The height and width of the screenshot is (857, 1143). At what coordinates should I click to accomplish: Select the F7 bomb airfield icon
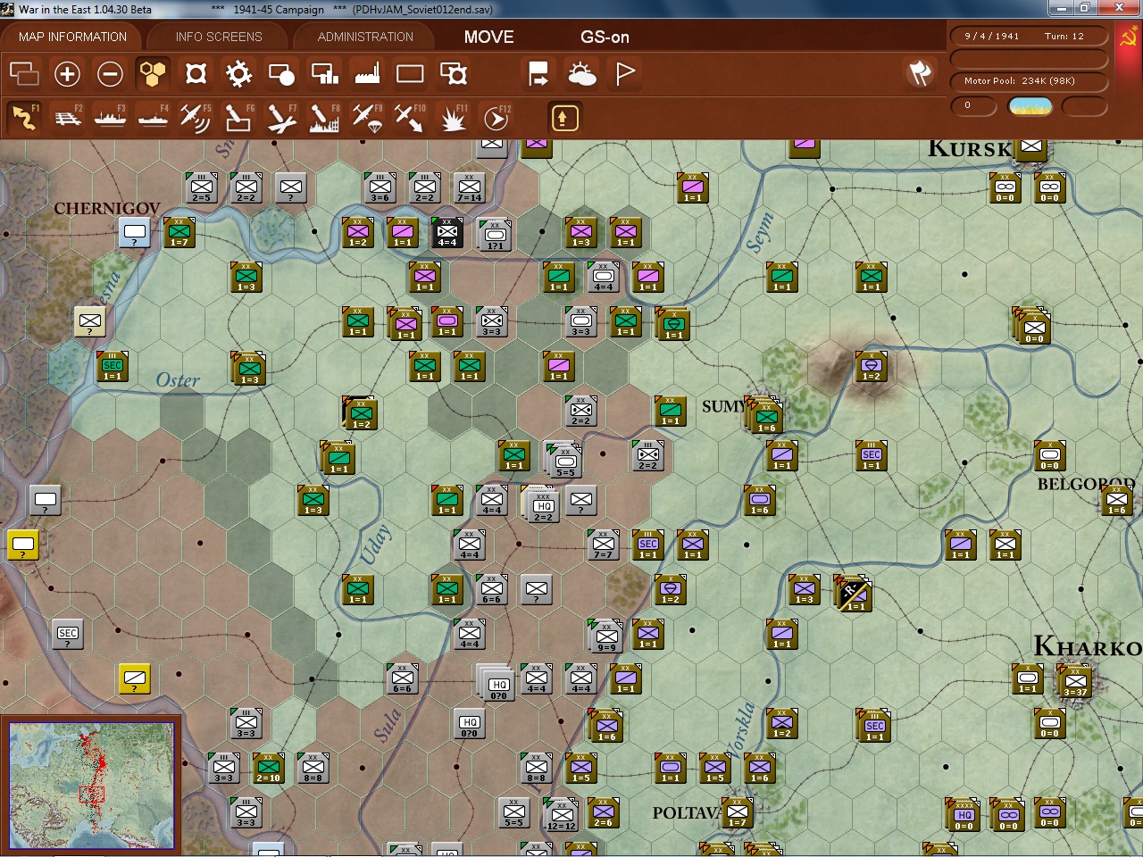(281, 118)
